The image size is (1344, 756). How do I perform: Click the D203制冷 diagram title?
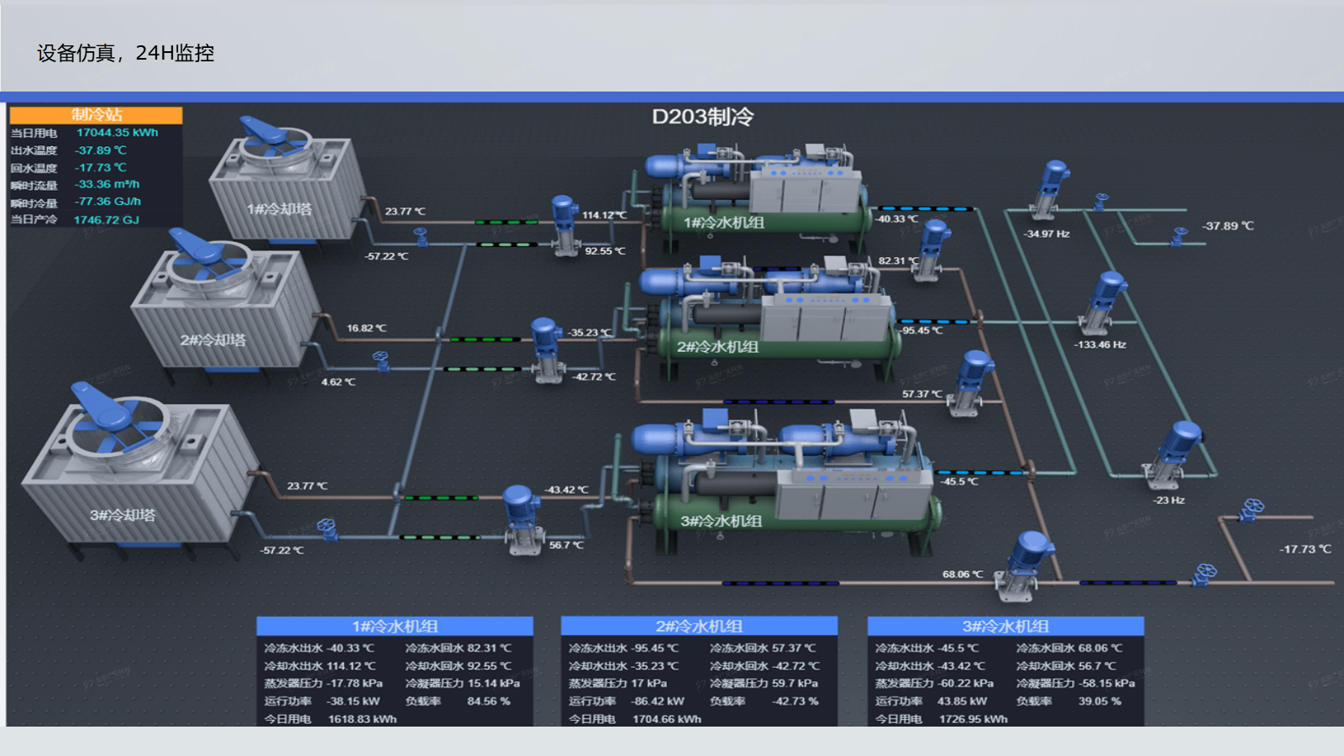(x=703, y=117)
